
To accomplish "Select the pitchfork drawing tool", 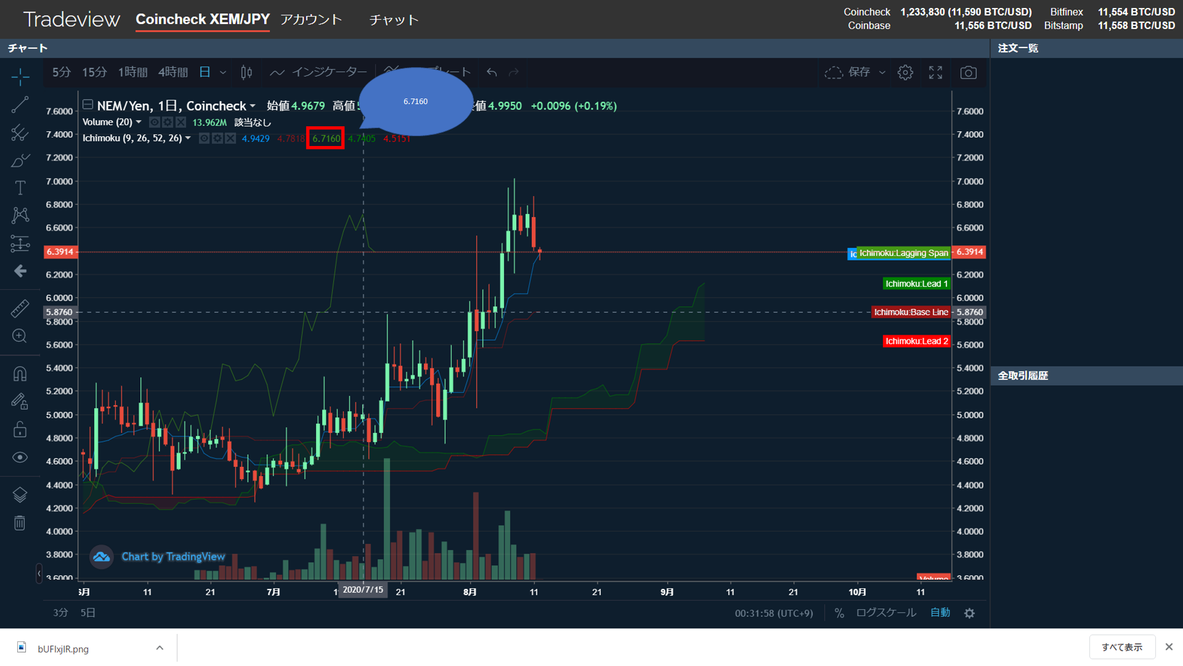I will pyautogui.click(x=20, y=132).
